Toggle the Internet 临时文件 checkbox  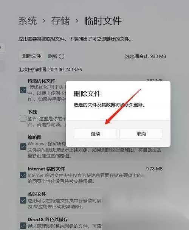tap(23, 175)
